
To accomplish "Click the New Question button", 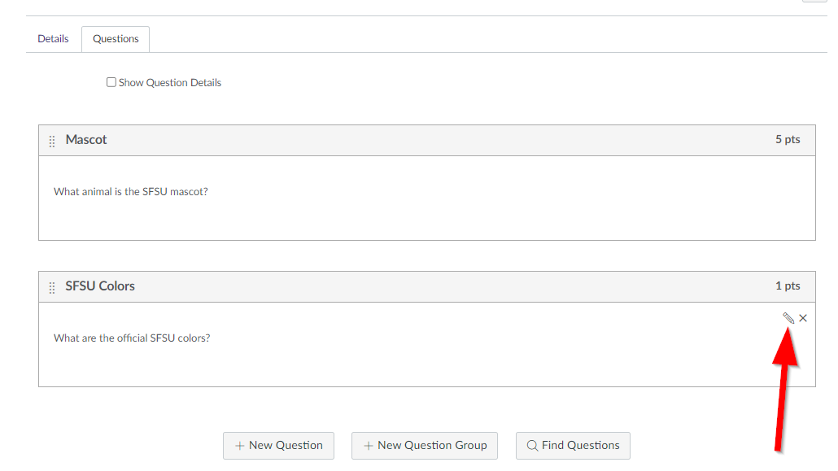I will (278, 446).
